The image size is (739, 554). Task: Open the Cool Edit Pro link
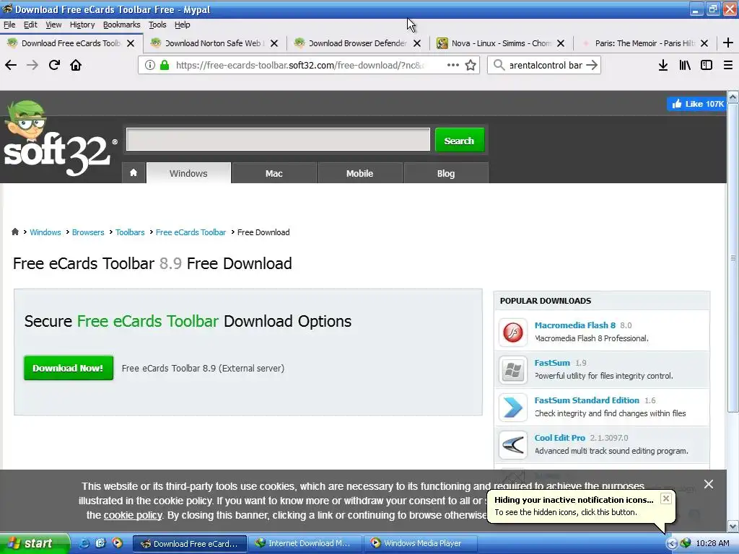[560, 438]
